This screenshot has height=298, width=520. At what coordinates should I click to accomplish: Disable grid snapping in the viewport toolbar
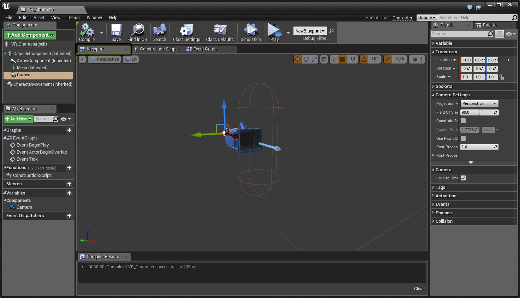pyautogui.click(x=342, y=59)
